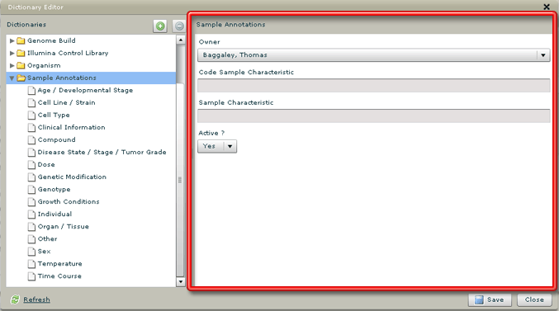Click the Organism folder icon
Image resolution: width=559 pixels, height=311 pixels.
pyautogui.click(x=21, y=65)
